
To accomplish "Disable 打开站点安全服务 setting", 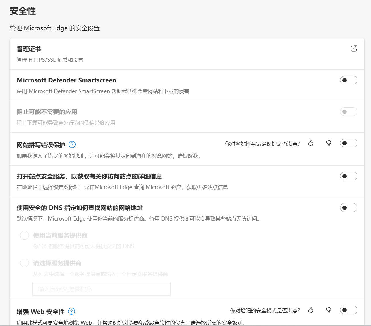I will point(349,176).
